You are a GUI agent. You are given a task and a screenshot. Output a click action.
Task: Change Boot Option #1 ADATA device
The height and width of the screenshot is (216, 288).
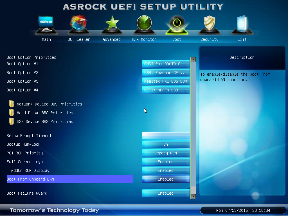[x=165, y=64]
